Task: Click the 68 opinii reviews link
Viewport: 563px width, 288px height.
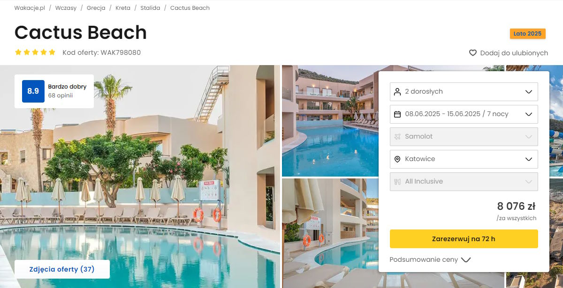Action: pos(61,96)
